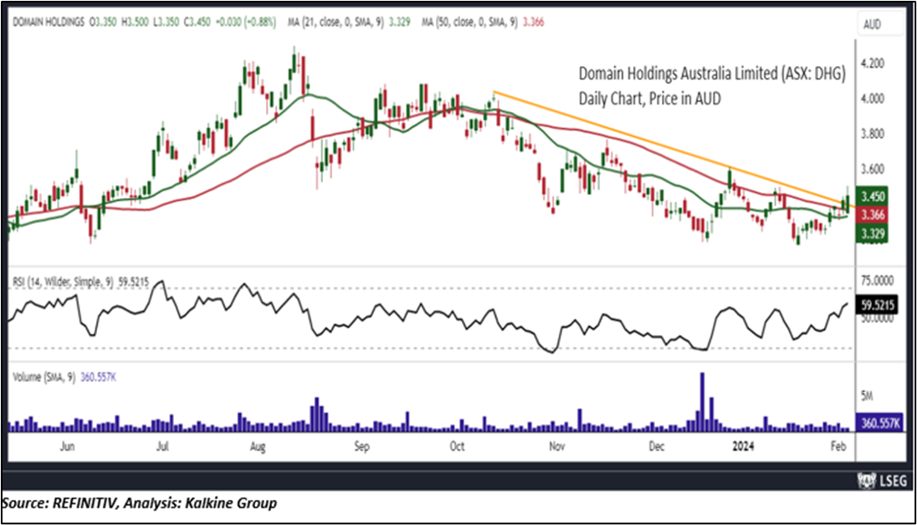The image size is (917, 525).
Task: Click the tallest volume bar in December
Action: [x=702, y=401]
